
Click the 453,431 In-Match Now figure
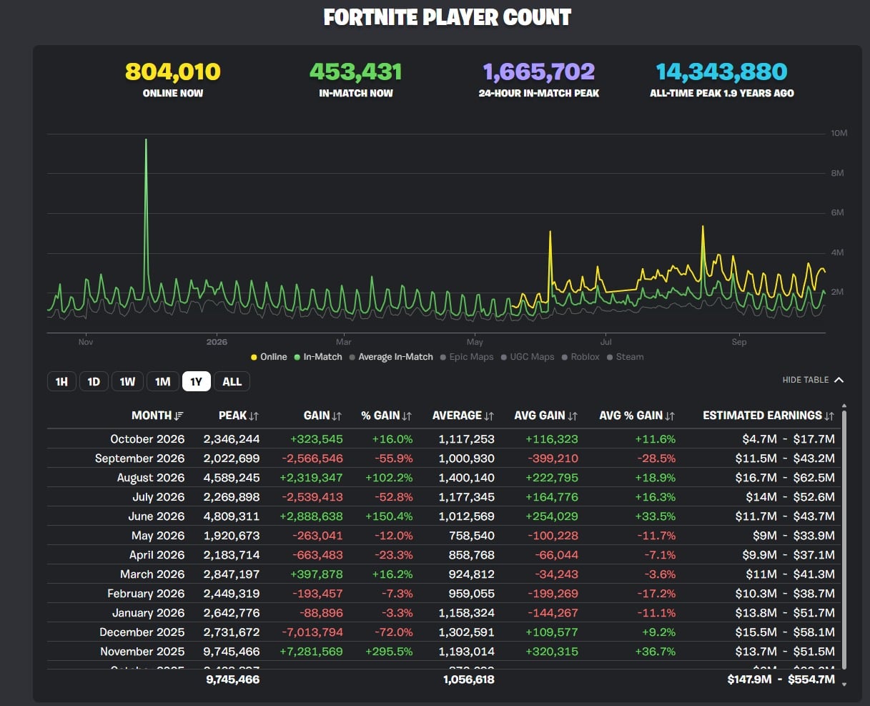[x=356, y=72]
